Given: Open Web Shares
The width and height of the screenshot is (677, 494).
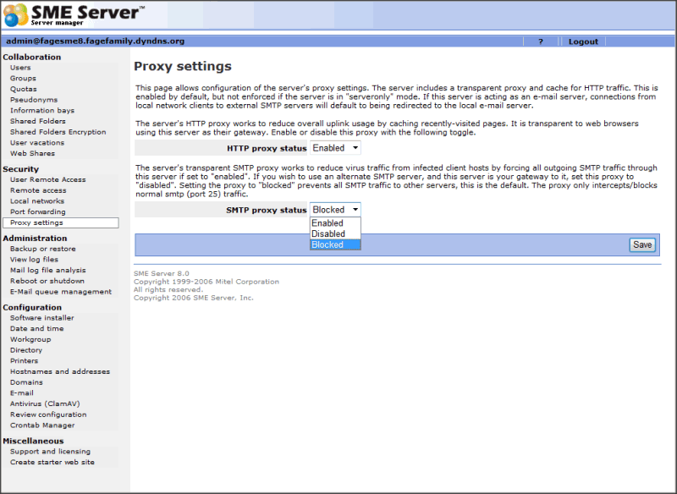Looking at the screenshot, I should click(x=32, y=154).
